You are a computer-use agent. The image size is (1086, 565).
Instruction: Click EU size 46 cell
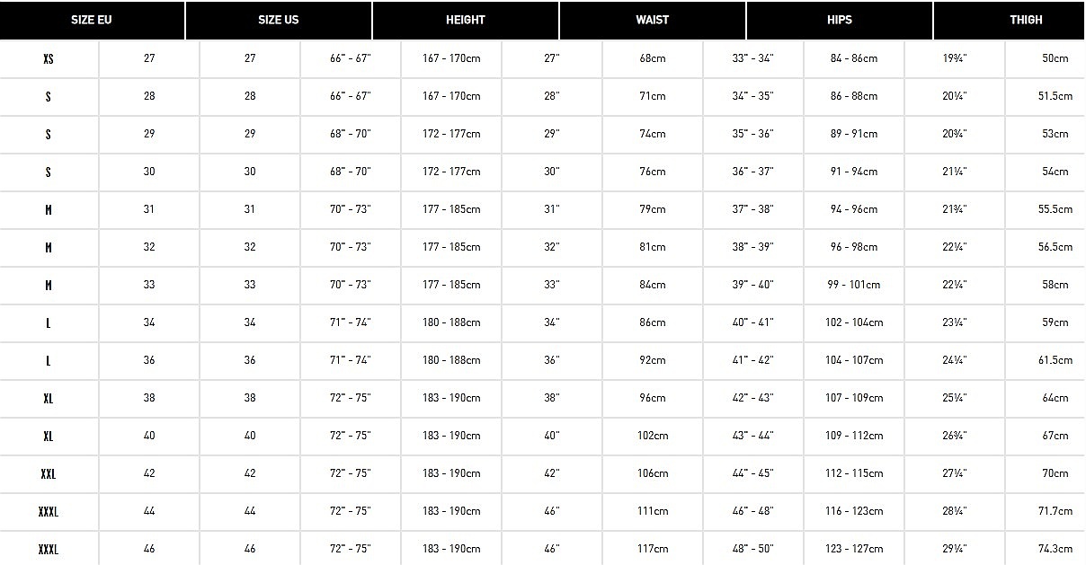coord(149,549)
